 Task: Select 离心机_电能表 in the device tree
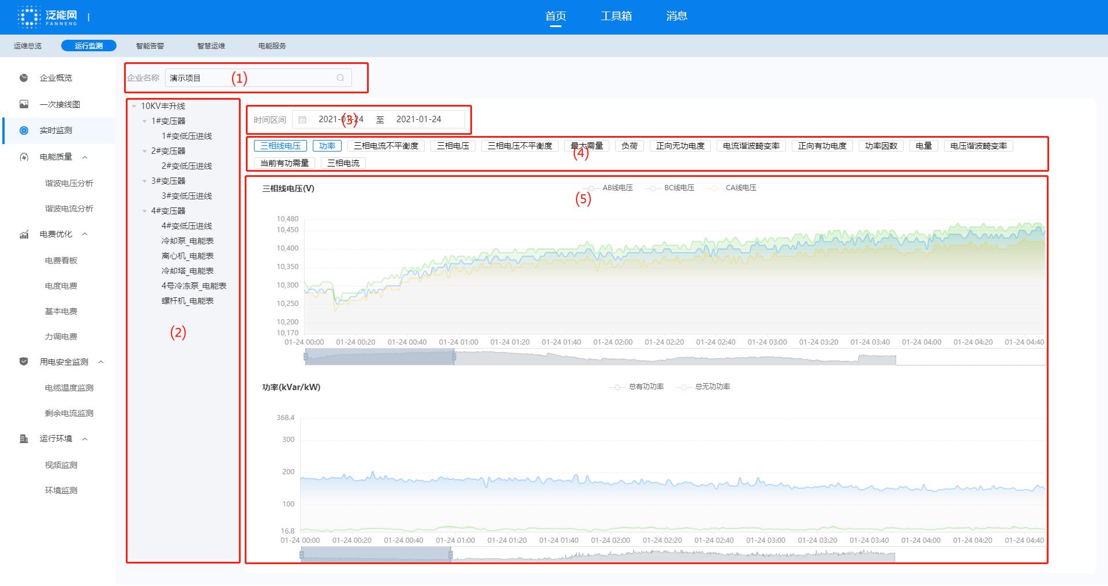coord(188,256)
